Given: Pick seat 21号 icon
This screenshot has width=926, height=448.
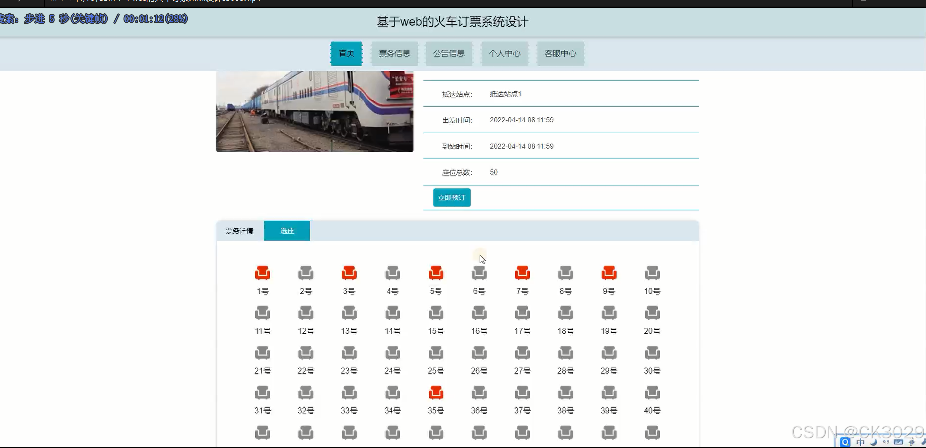Looking at the screenshot, I should [263, 353].
